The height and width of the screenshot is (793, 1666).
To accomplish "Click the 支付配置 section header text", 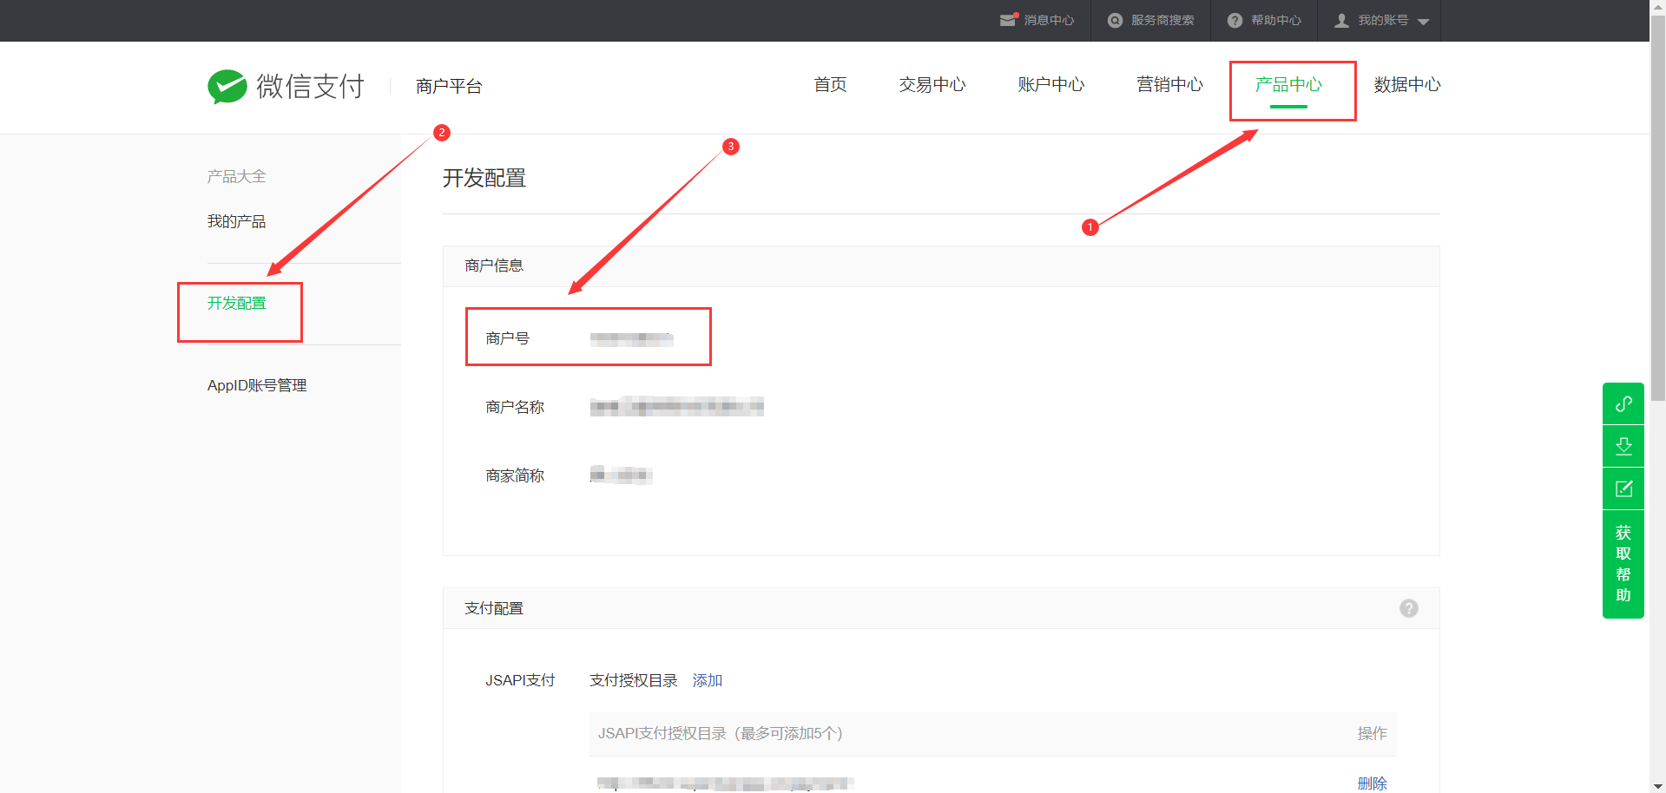I will (494, 609).
